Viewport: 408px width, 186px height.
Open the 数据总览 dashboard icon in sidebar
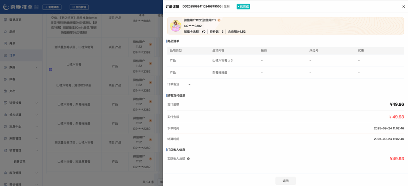coord(5,20)
